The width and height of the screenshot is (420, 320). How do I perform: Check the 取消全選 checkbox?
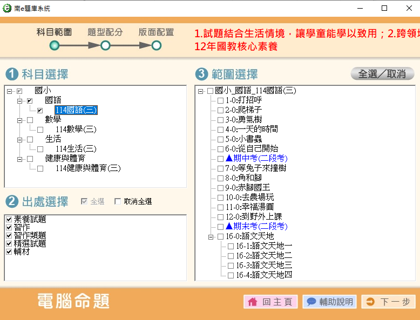tap(118, 202)
